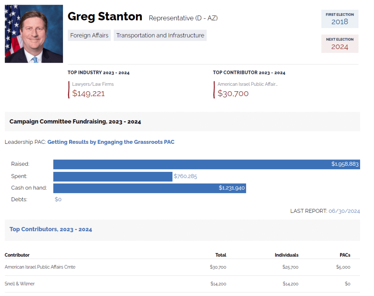Open the Top Contributors, 2023 - 2024 heading link
Screen dimensions: 374x296
click(x=51, y=230)
